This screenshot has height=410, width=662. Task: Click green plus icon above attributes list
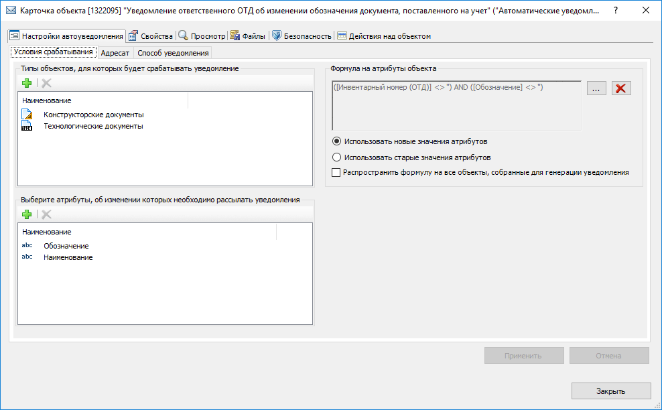pos(27,214)
